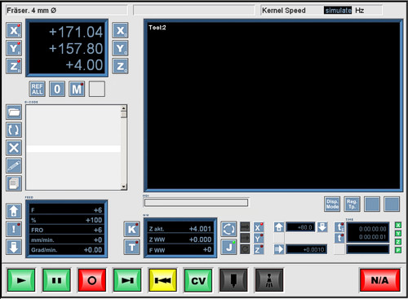Screen dimensions: 408x299
Task: Zero all axes with the 0 button
Action: click(57, 89)
